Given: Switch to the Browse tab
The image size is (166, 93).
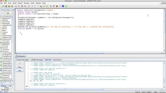Looking at the screenshot, I should coord(4,86).
